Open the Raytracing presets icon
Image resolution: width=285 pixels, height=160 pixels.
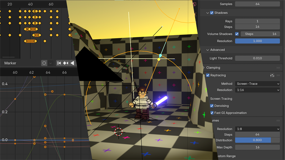click(272, 75)
